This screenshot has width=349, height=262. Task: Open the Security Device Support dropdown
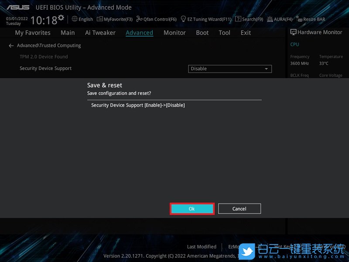click(230, 69)
